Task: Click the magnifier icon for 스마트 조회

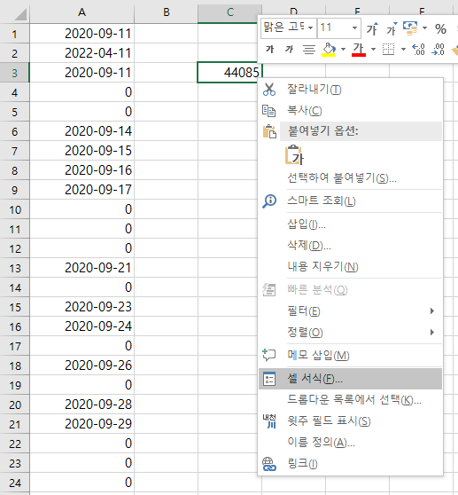Action: point(269,200)
